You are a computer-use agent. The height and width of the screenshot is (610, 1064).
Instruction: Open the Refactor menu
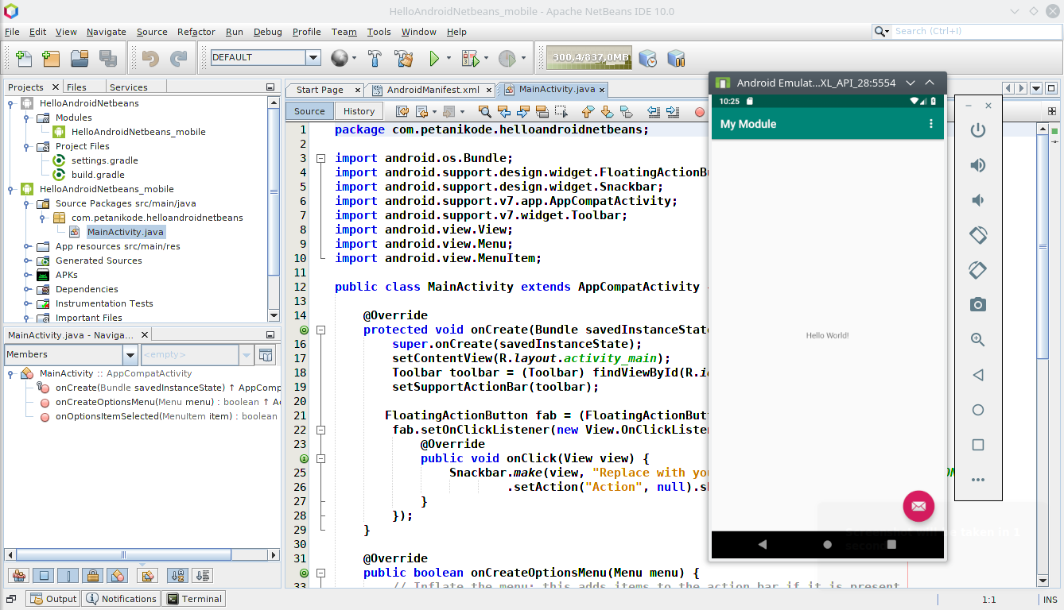[196, 32]
